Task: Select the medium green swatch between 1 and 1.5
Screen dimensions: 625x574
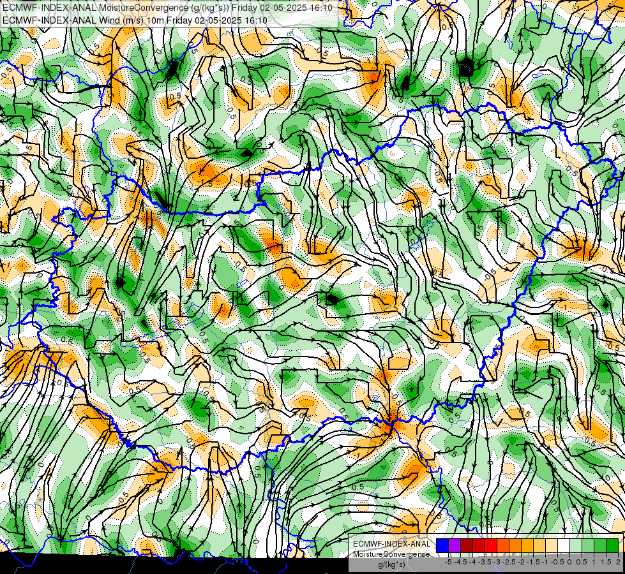Action: click(600, 546)
